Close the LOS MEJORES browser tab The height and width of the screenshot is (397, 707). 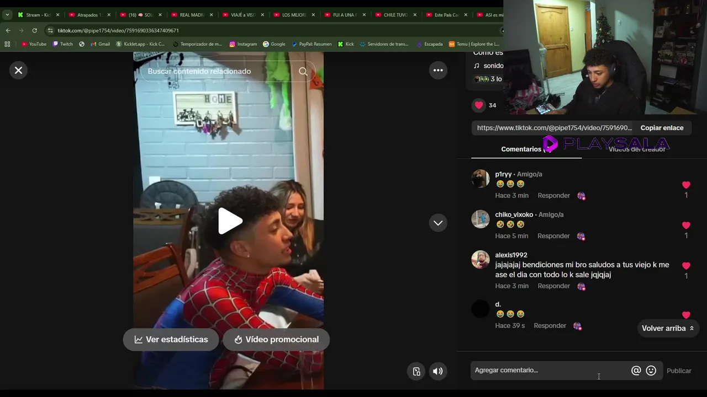(313, 15)
